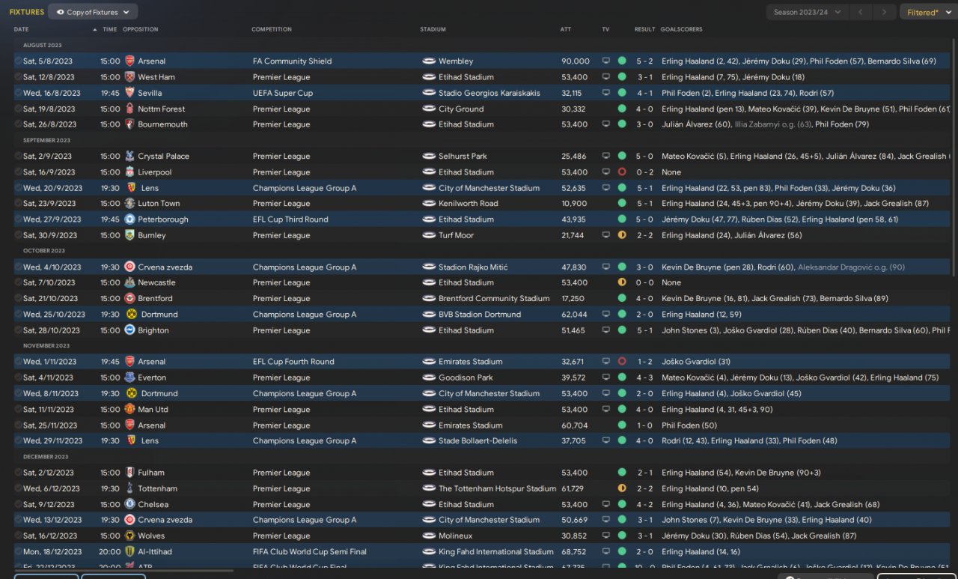Image resolution: width=958 pixels, height=579 pixels.
Task: Click the Kenilworth Road stadium name
Action: [x=469, y=204]
